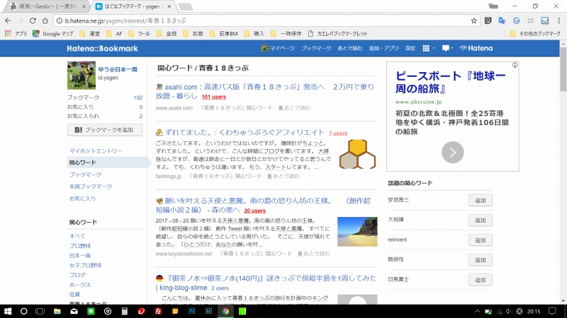Open the 20 users count link
Screen dimensions: 567x318
click(x=254, y=211)
